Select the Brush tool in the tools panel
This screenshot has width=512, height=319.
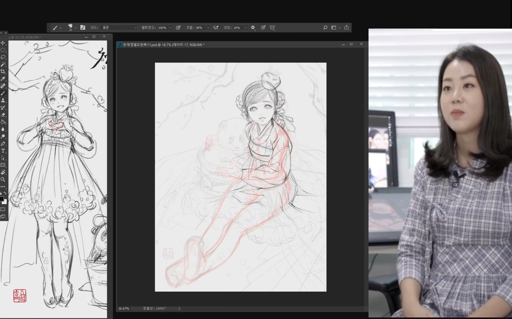3,93
